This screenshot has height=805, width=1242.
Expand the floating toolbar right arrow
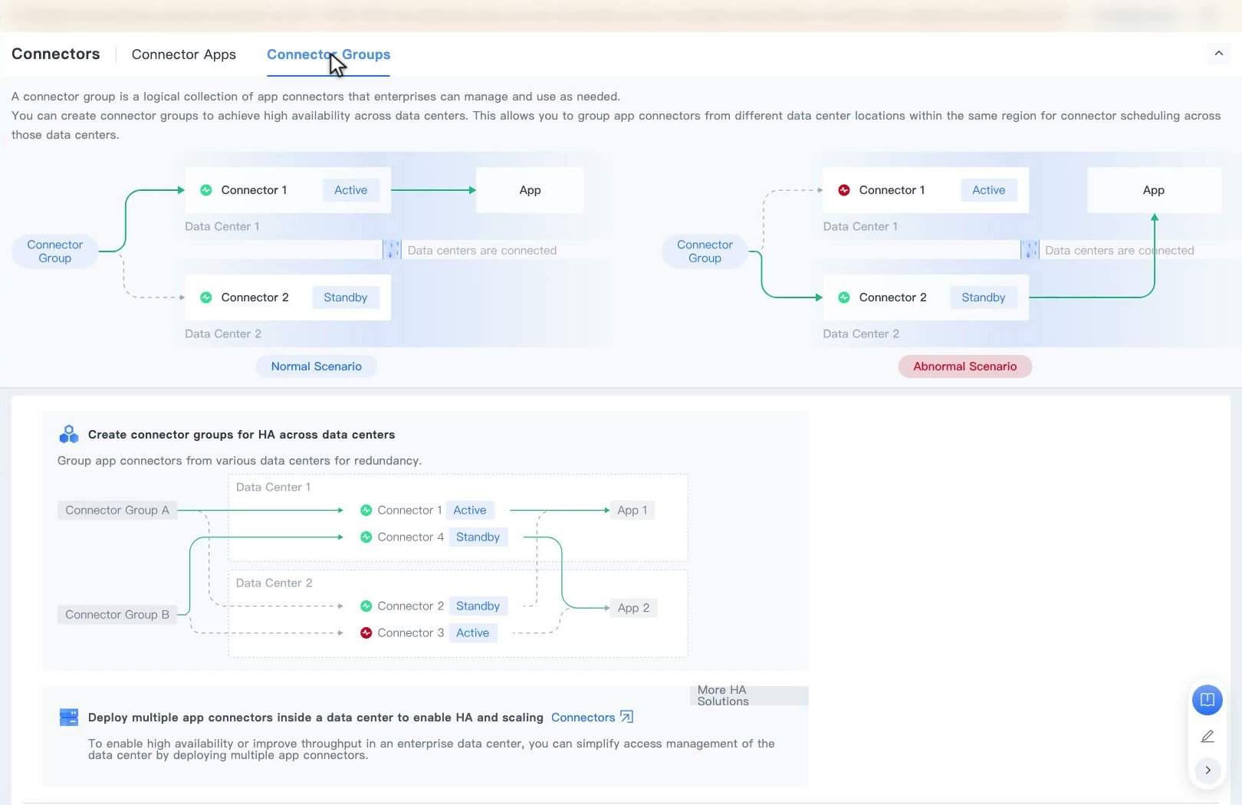click(x=1207, y=770)
